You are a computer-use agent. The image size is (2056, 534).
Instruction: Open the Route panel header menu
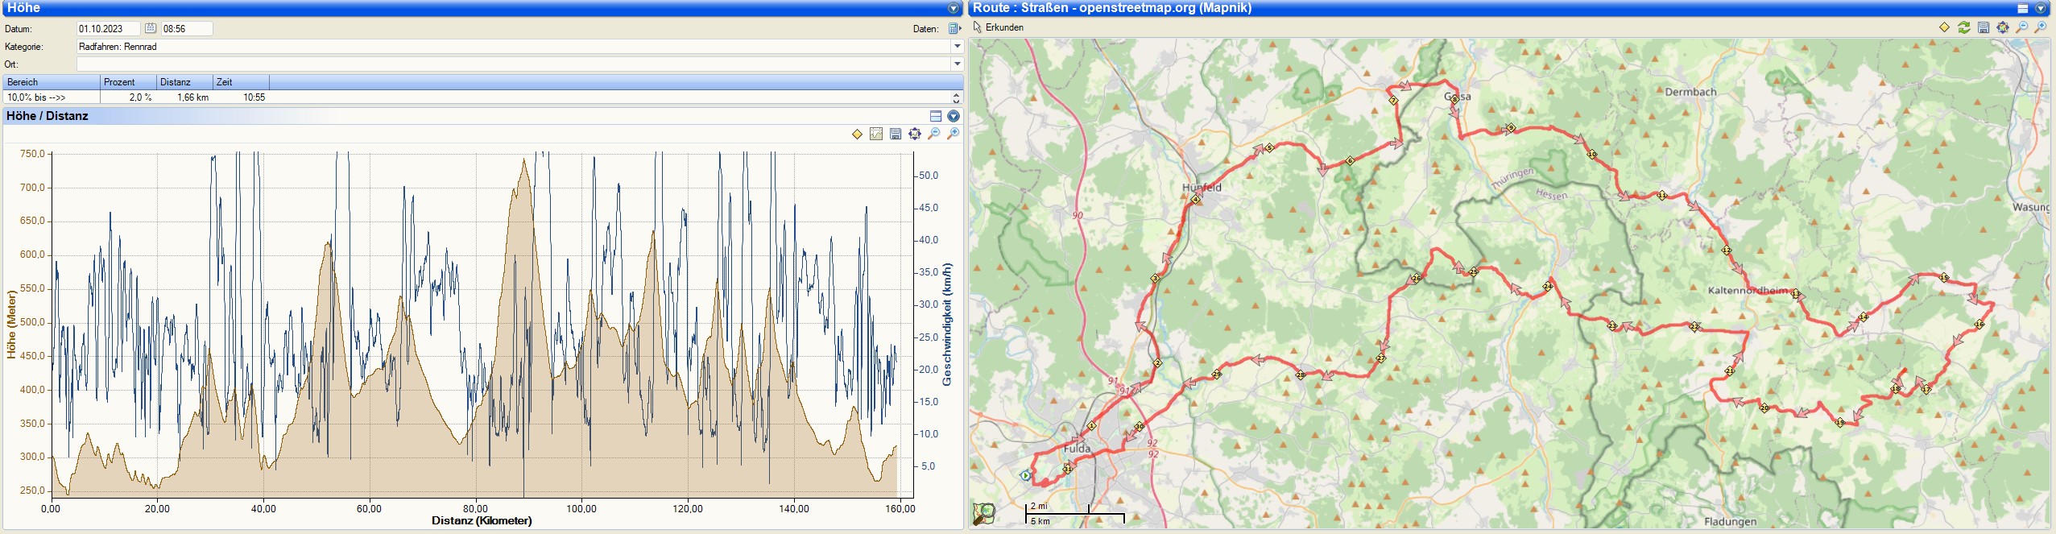coord(2041,8)
